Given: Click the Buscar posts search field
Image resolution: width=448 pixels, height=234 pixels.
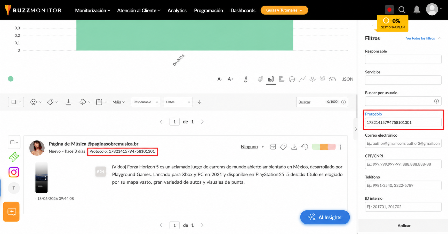Looking at the screenshot, I should click(322, 102).
